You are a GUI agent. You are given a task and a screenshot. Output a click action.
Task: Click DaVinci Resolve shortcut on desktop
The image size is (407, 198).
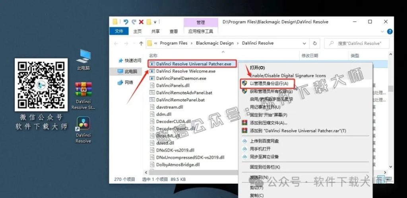[83, 130]
